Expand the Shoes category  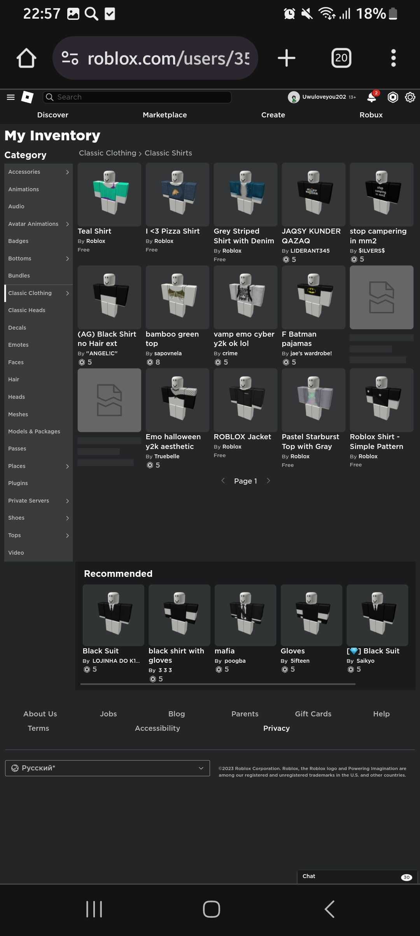click(x=38, y=518)
